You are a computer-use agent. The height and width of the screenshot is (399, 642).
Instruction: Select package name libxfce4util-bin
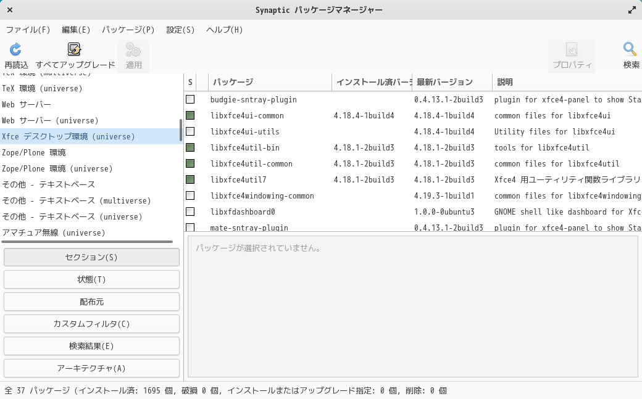click(245, 147)
